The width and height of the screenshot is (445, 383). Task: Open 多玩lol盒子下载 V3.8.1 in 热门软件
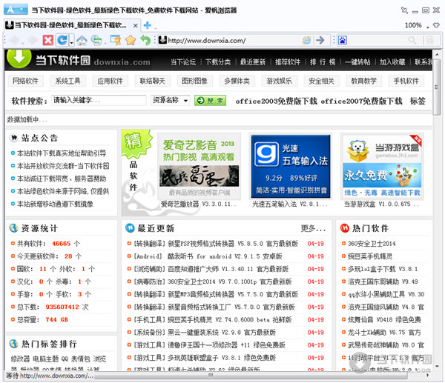click(383, 269)
